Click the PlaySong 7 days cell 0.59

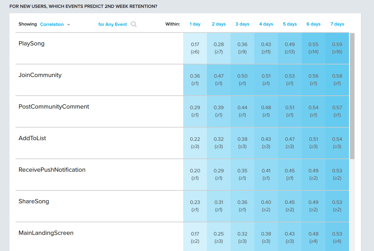tap(337, 48)
